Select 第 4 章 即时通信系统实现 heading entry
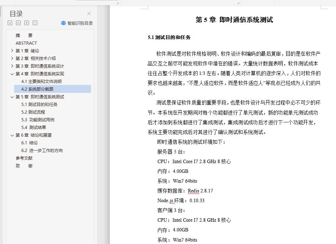336x244 pixels. [x=40, y=74]
